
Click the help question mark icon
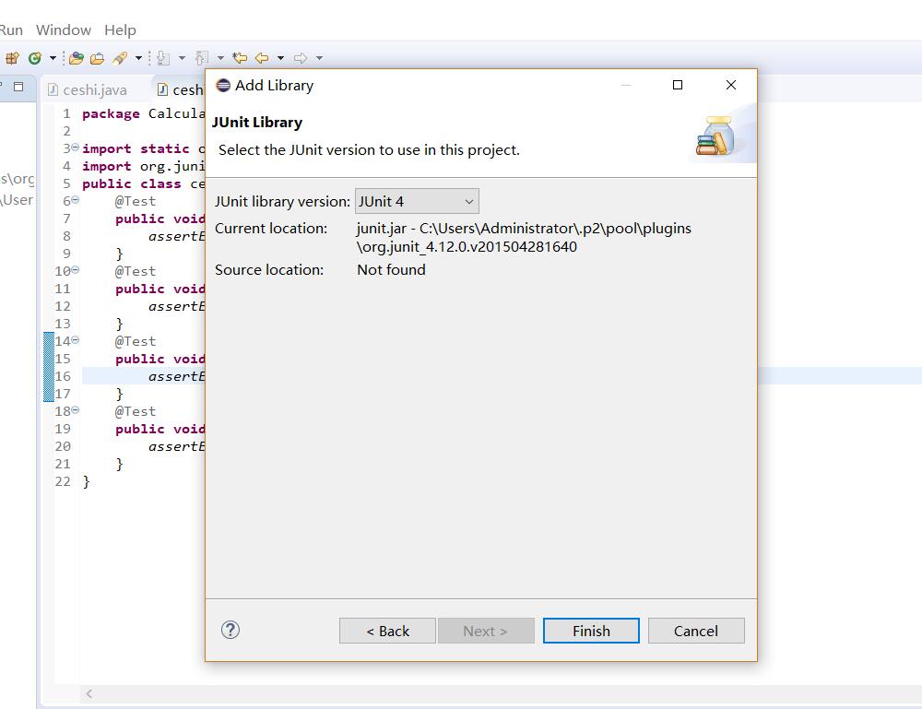(230, 631)
